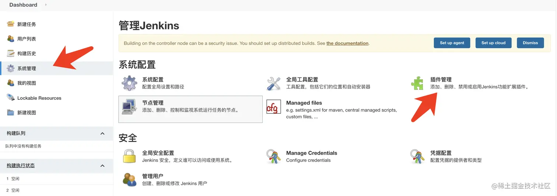Collapse the 构建执行状态 panel chevron

coord(102,166)
